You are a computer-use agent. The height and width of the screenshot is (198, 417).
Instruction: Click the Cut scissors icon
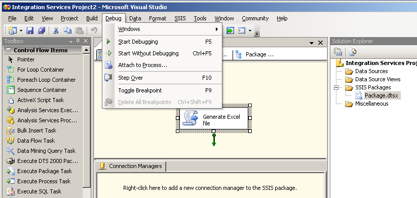coord(56,30)
